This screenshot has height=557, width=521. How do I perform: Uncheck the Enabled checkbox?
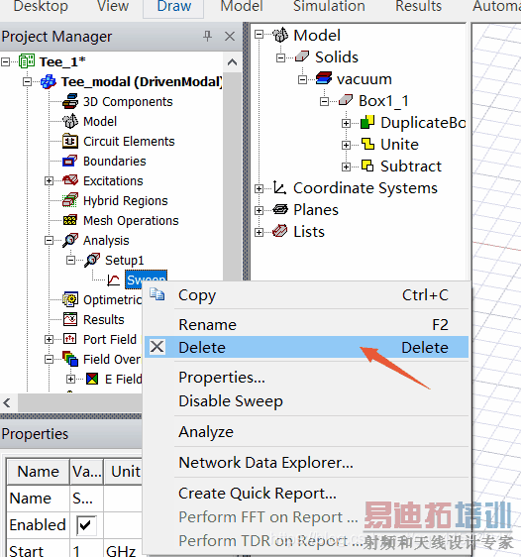(x=85, y=524)
